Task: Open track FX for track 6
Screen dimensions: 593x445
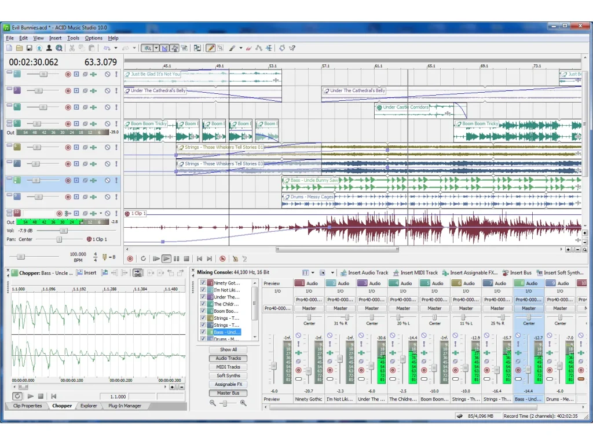Action: [93, 147]
